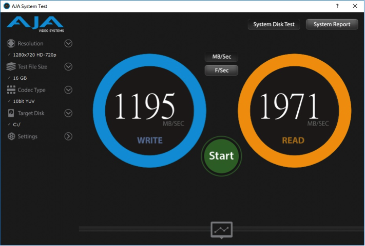Click the Resolution label
Image resolution: width=365 pixels, height=246 pixels.
click(30, 43)
